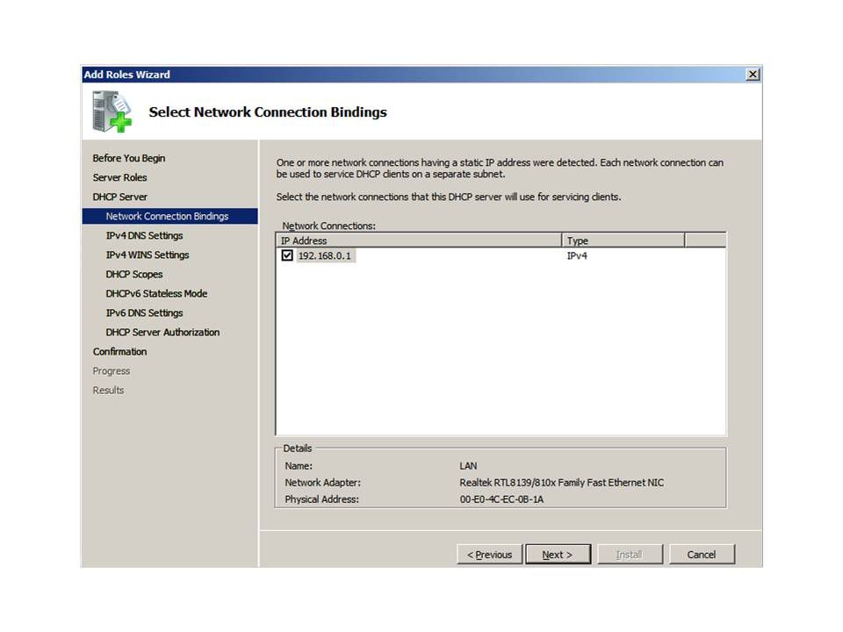Jump to the Confirmation step

(119, 351)
